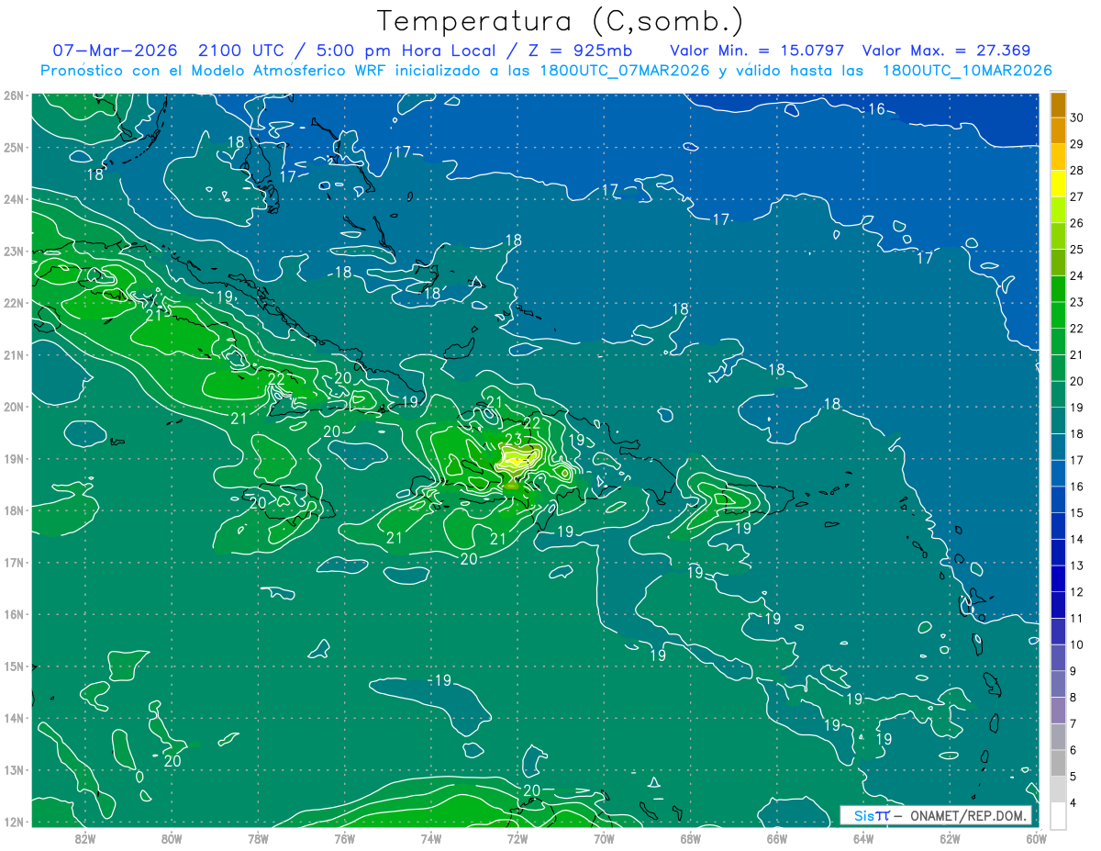Click the '16' contour label near the top-right of the map
The height and width of the screenshot is (851, 1101).
876,109
